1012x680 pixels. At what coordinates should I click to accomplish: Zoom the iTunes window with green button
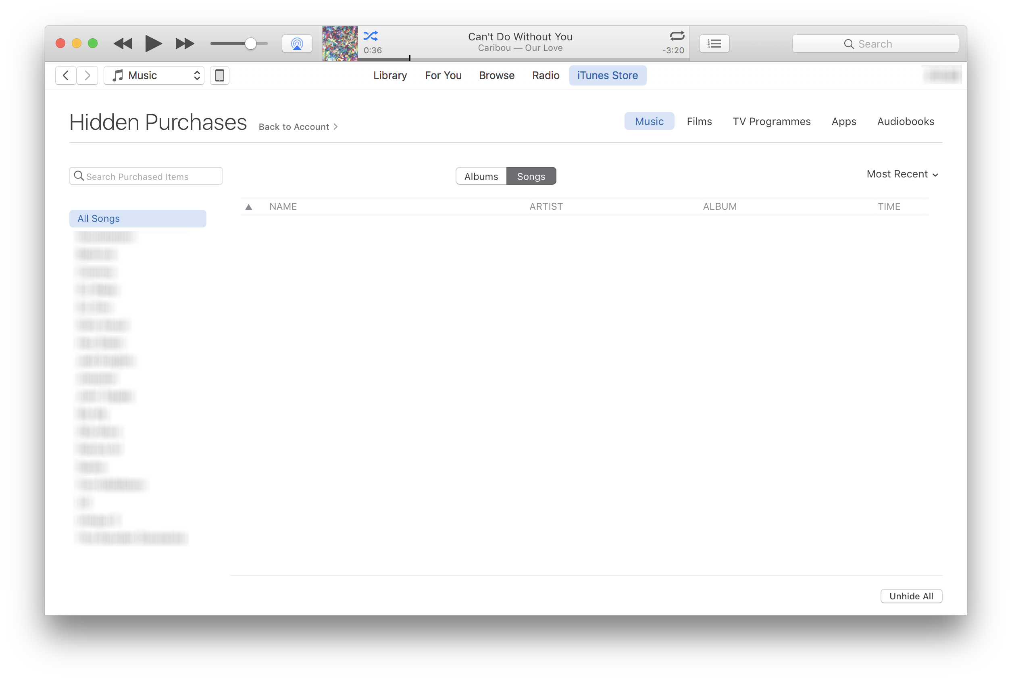(x=93, y=44)
